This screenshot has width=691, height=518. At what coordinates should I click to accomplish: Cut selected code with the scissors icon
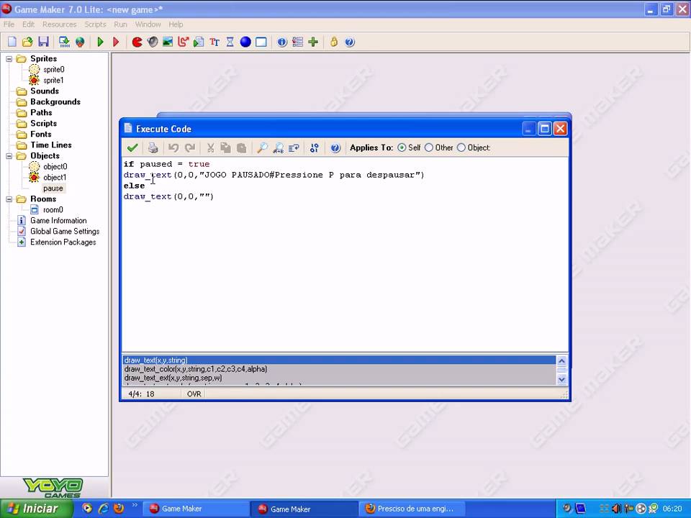point(211,147)
